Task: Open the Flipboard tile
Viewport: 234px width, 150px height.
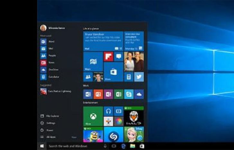Action: 108,57
